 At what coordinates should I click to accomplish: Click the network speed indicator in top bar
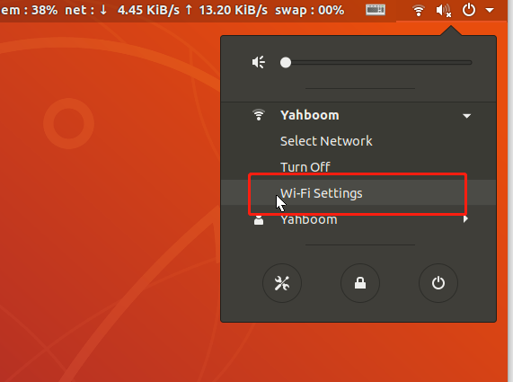point(166,10)
